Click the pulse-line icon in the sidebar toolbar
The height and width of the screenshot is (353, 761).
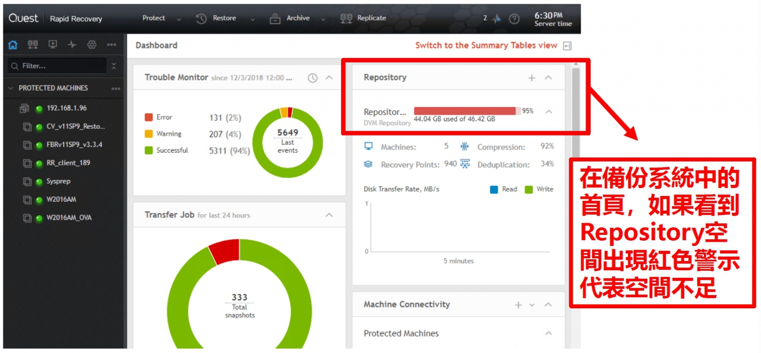[x=72, y=45]
